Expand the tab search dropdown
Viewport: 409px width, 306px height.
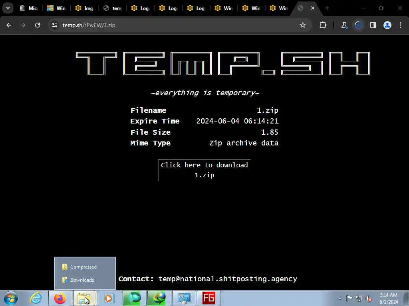8,8
